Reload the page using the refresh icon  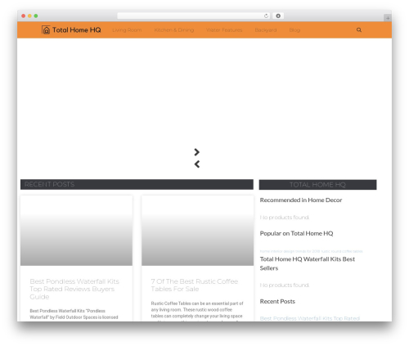click(x=266, y=16)
